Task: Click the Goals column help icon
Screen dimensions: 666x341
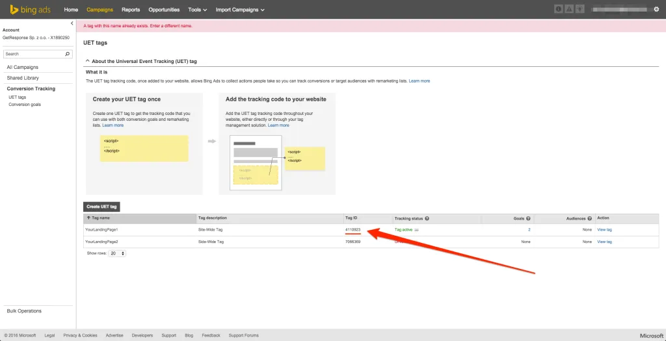Action: point(528,218)
